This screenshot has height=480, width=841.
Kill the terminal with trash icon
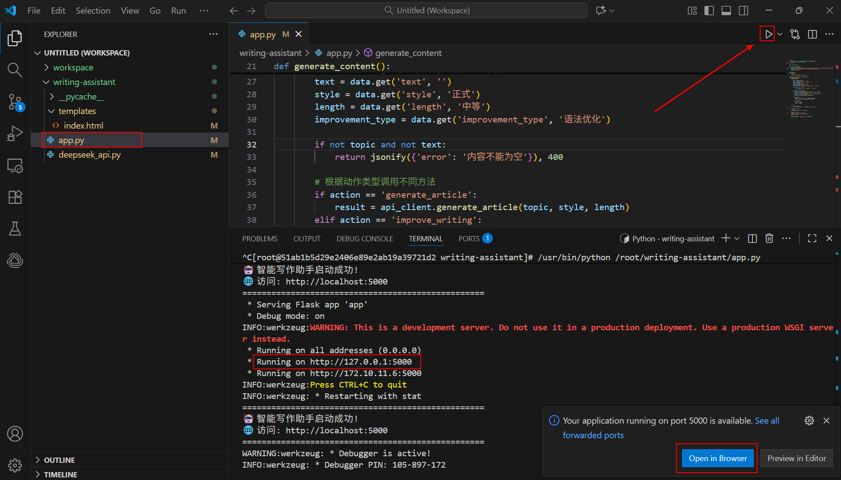click(x=769, y=238)
